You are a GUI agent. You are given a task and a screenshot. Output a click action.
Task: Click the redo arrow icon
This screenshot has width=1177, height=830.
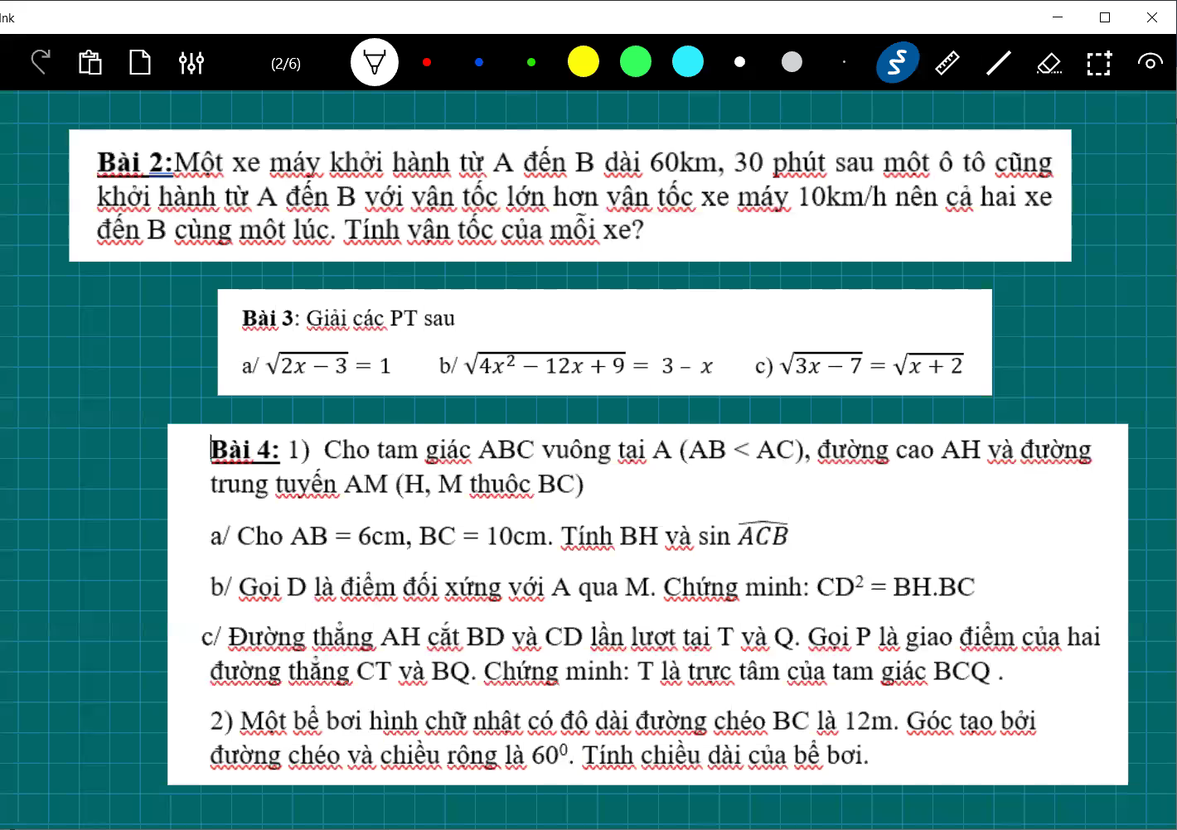pos(40,62)
